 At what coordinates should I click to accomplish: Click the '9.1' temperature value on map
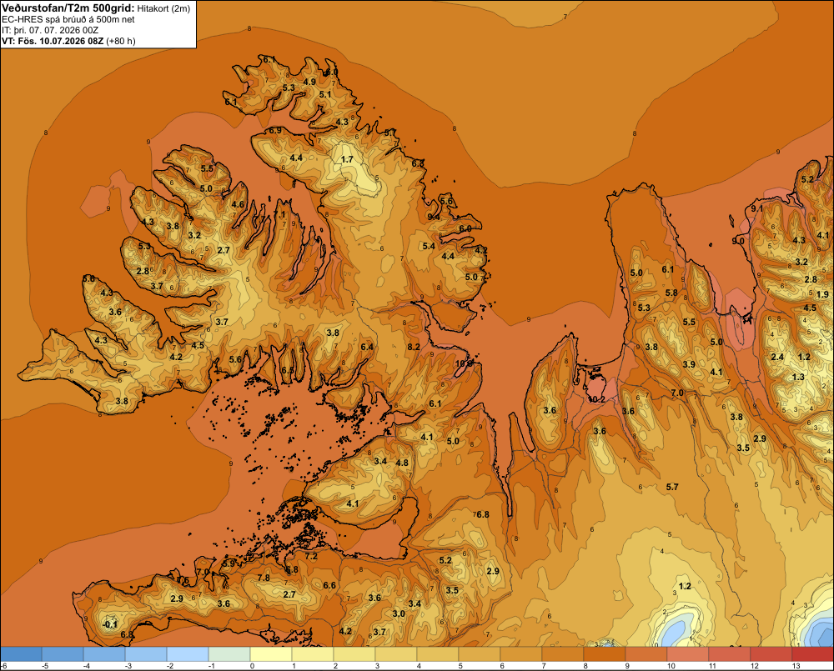click(756, 209)
